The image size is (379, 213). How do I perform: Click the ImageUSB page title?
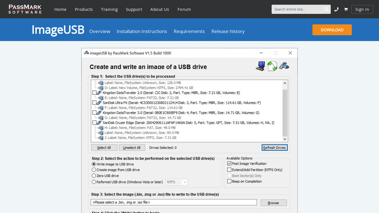pos(58,30)
